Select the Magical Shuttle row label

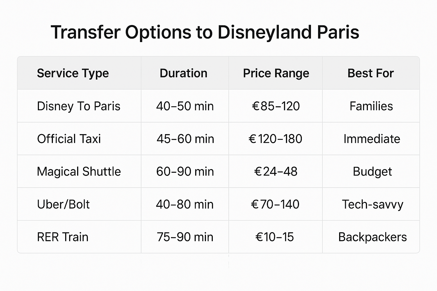79,172
